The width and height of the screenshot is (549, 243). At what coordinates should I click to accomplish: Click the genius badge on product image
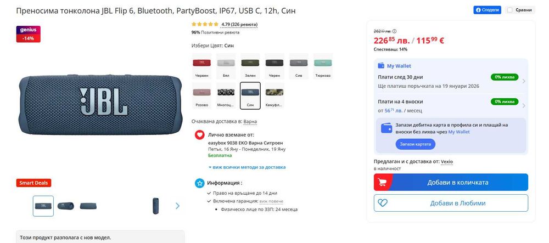point(29,34)
